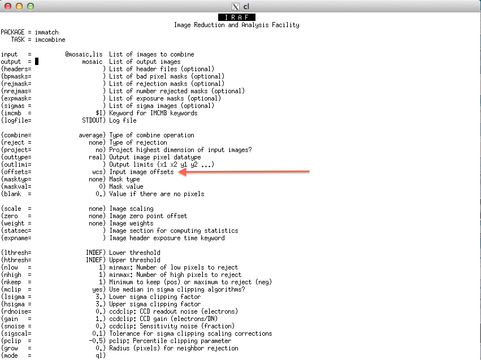This screenshot has height=360, width=481.
Task: Click the sigscal value 0.1
Action: 99,333
